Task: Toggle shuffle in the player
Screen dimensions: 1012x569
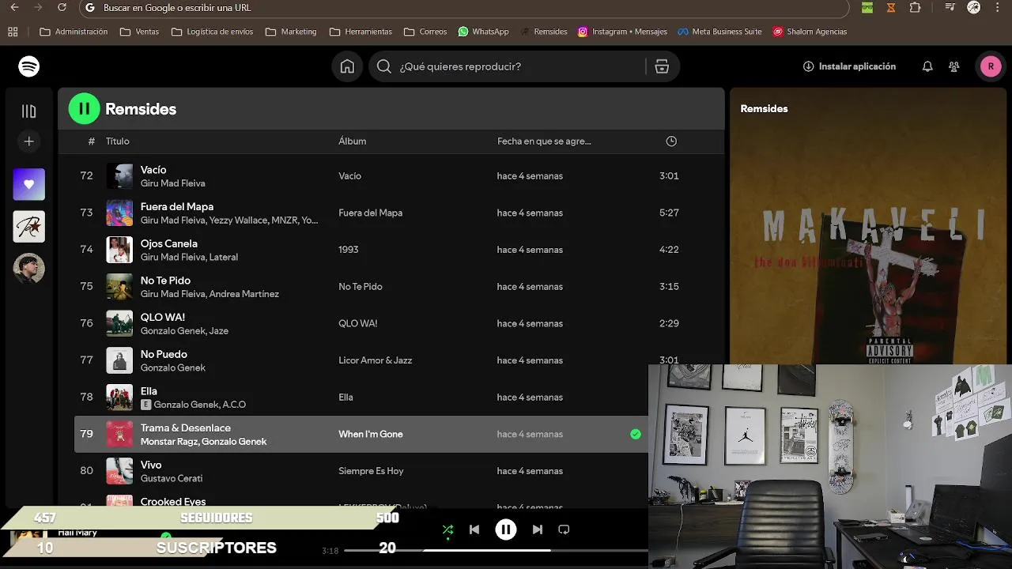Action: [x=447, y=529]
